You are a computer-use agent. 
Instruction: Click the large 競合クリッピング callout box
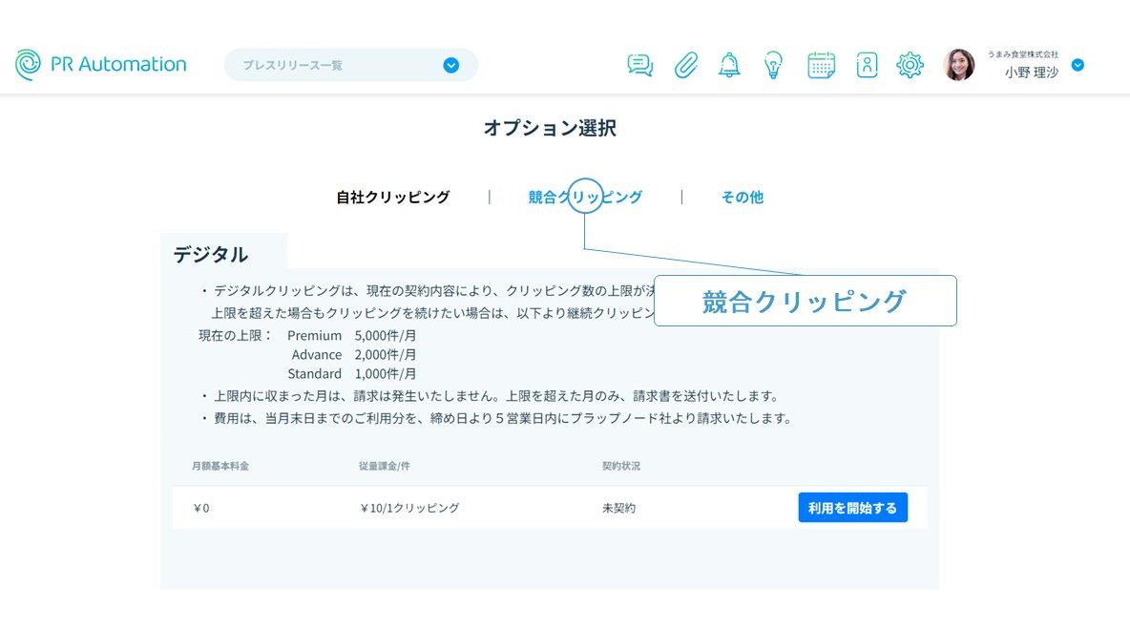(x=805, y=302)
